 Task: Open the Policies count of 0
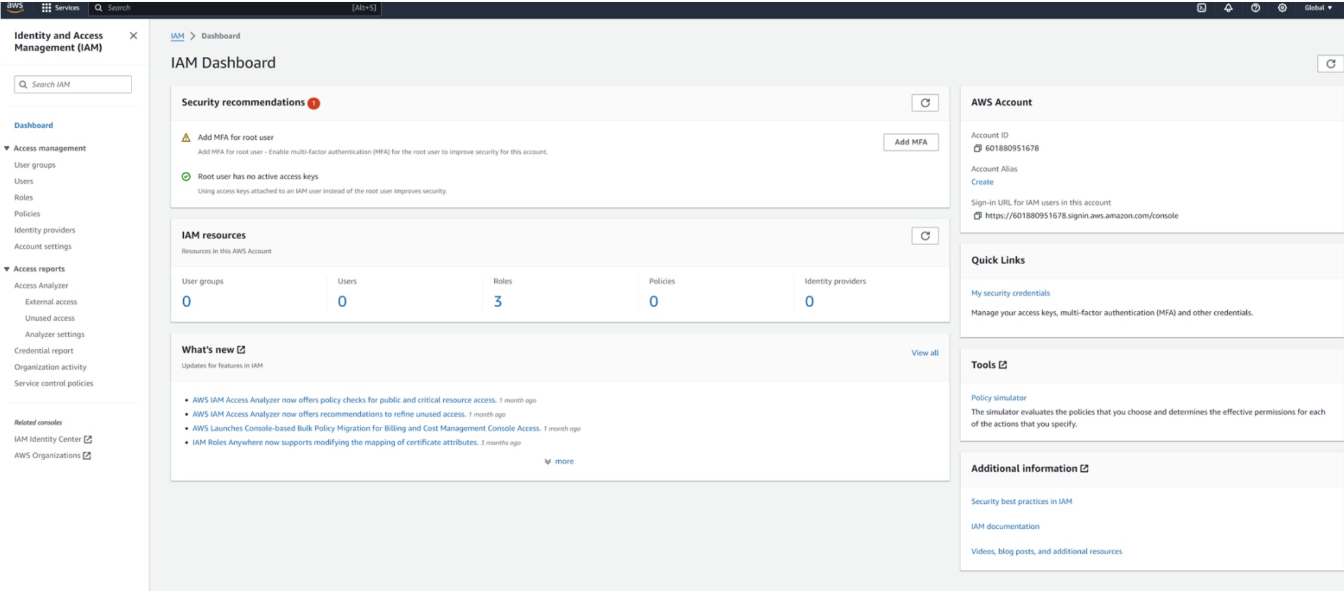654,301
